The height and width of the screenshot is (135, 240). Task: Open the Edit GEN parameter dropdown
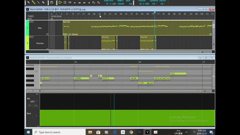pyautogui.click(x=36, y=101)
